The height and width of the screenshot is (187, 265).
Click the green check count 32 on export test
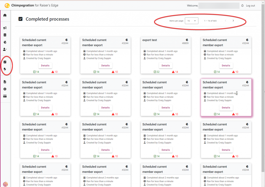tap(157, 72)
